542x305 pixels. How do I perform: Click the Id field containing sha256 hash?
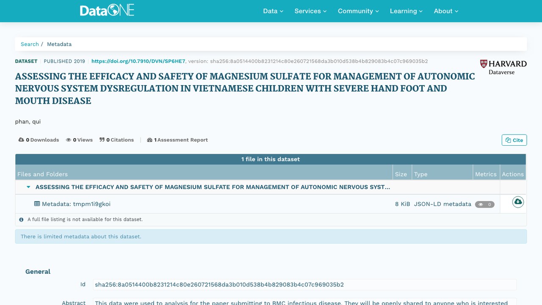304,285
